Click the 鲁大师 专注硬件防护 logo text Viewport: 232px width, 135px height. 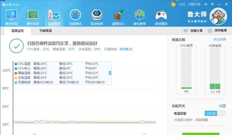(x=197, y=17)
